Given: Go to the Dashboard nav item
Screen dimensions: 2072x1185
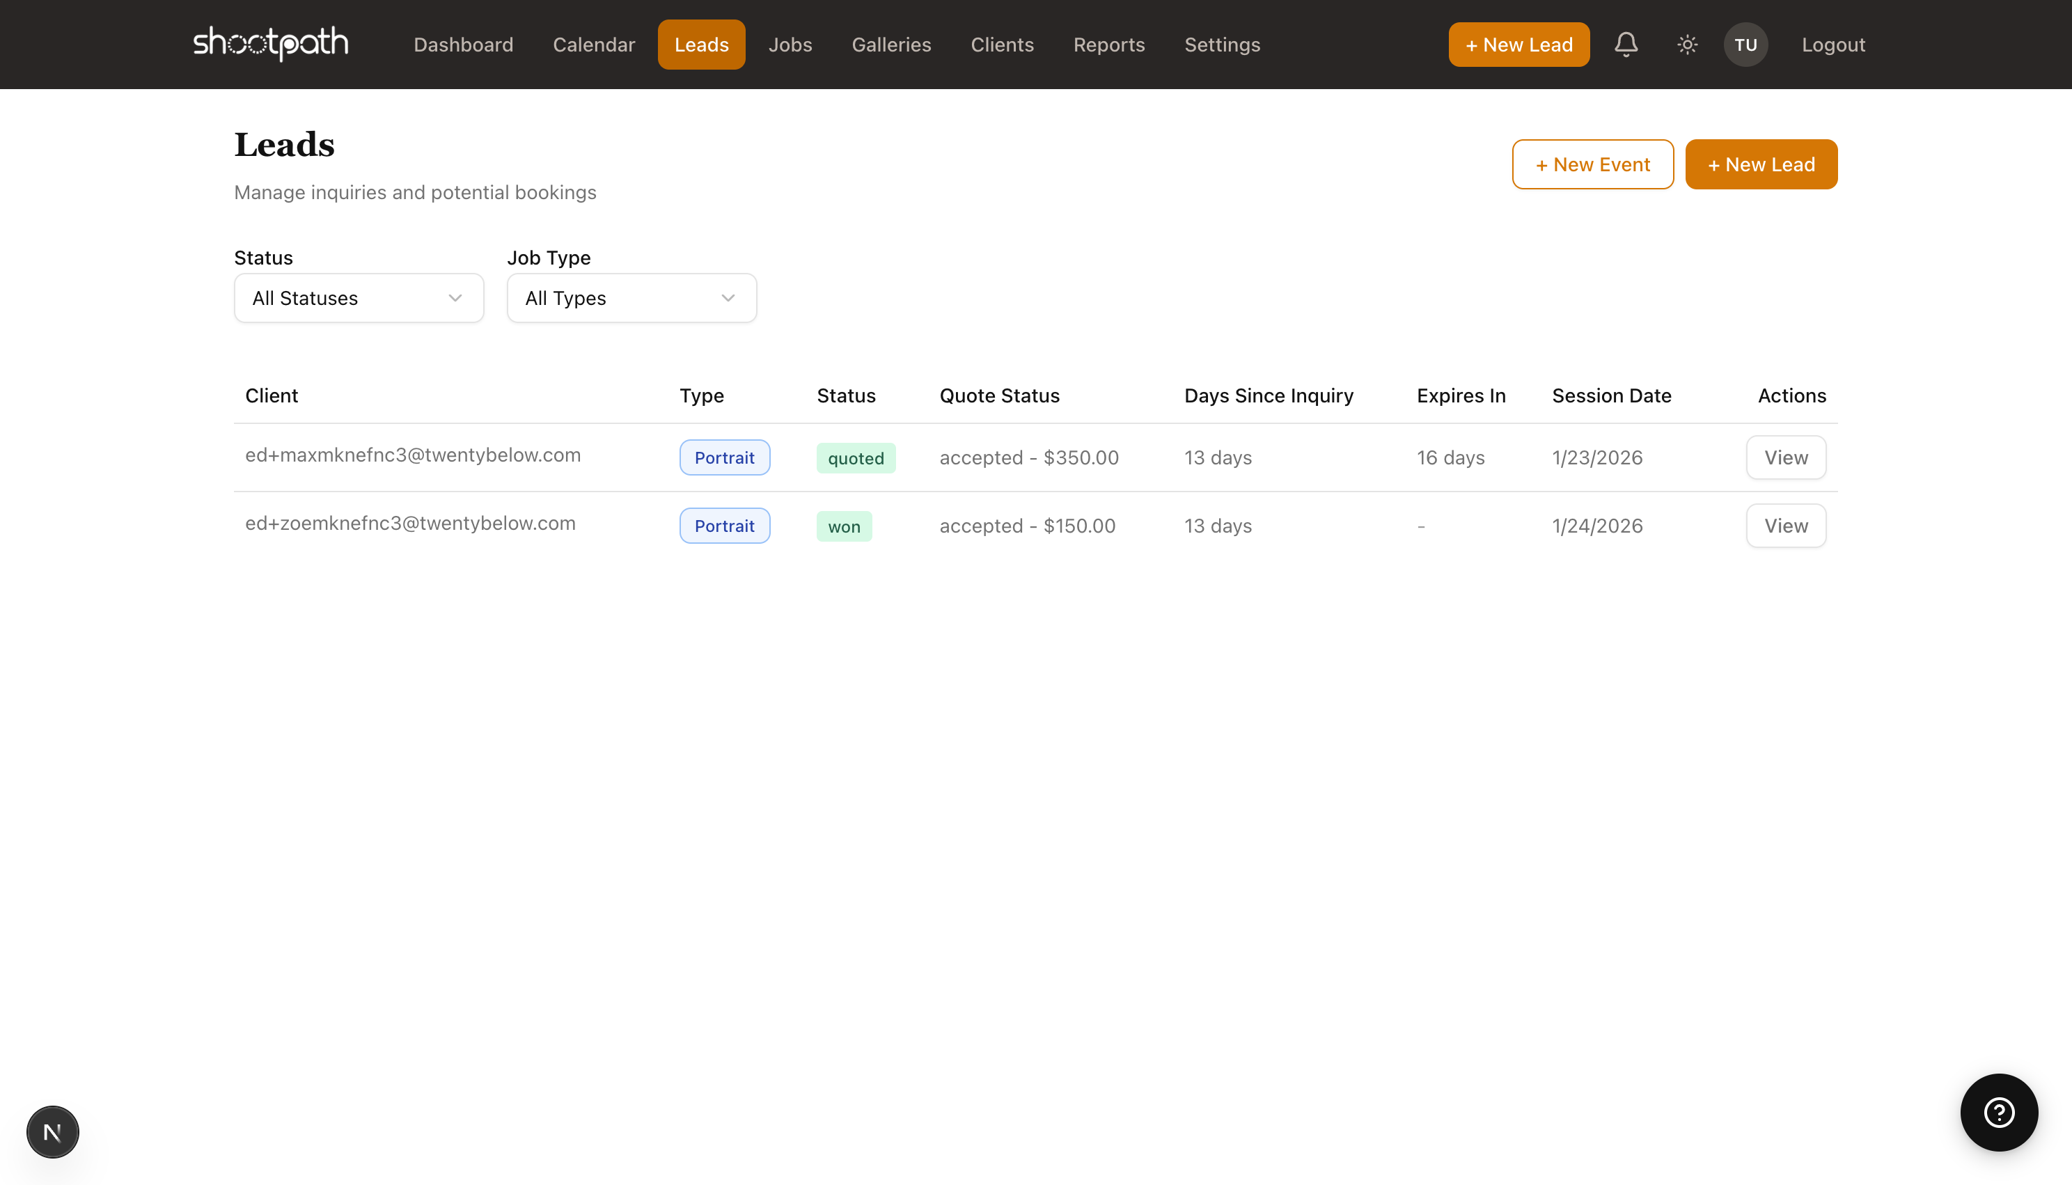Looking at the screenshot, I should click(x=463, y=45).
